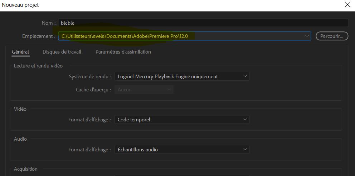The height and width of the screenshot is (176, 355).
Task: Click the Nom label
Action: (49, 23)
